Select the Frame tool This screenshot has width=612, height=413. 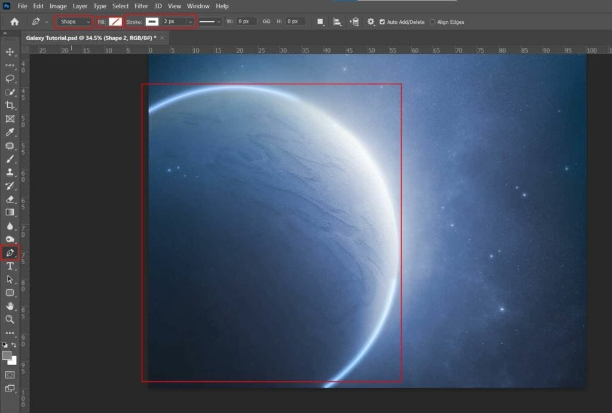pyautogui.click(x=10, y=119)
